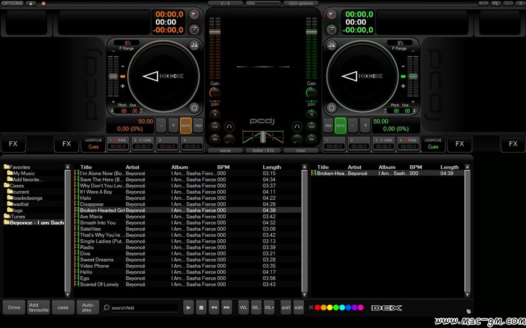
Task: Click the right deck play button beside timer
Action: coord(332,14)
